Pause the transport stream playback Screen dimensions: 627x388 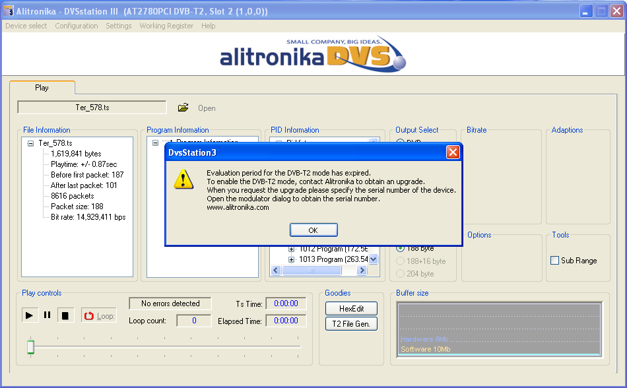tap(47, 315)
